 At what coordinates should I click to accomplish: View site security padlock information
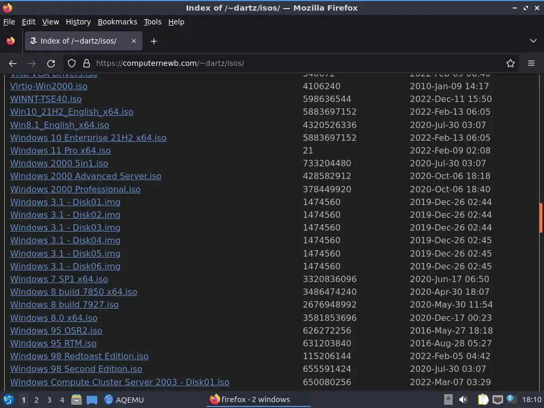[x=87, y=64]
